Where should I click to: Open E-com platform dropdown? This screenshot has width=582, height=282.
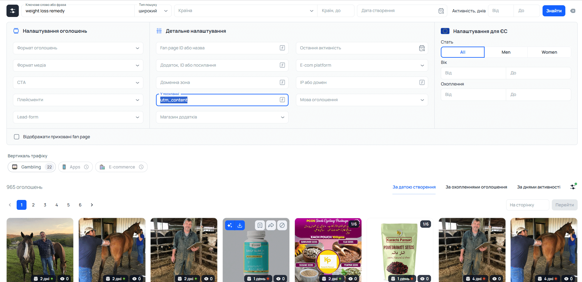[362, 65]
